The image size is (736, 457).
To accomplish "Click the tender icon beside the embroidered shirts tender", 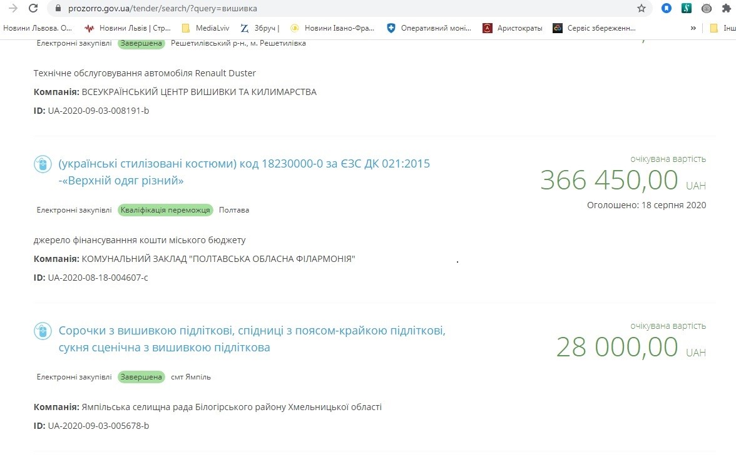I will [x=42, y=331].
